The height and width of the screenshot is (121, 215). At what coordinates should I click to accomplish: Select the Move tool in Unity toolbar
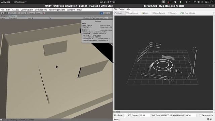point(6,13)
